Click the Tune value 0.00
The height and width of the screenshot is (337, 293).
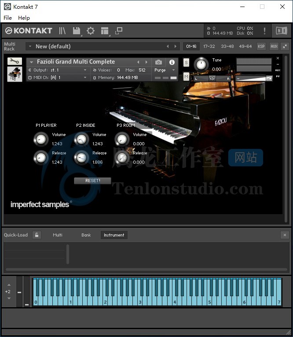pos(216,69)
